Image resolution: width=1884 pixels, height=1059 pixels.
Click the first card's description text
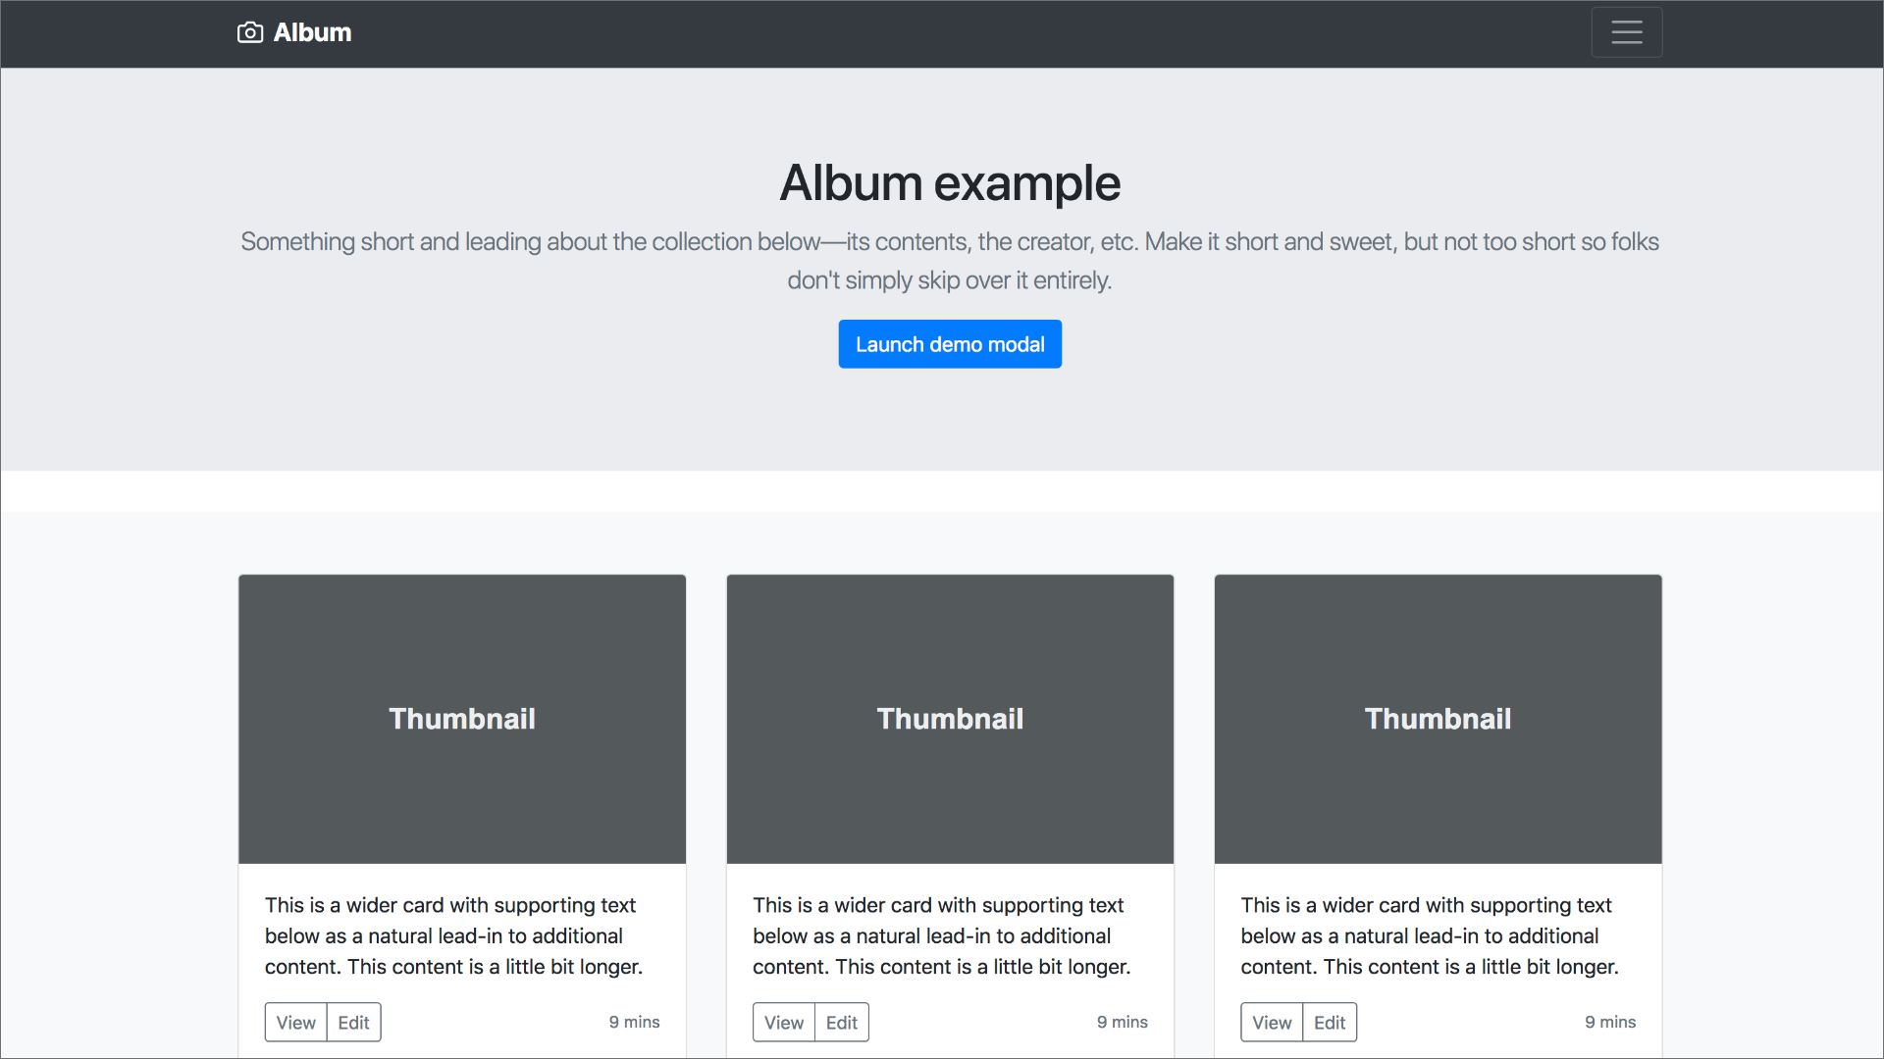coord(453,935)
